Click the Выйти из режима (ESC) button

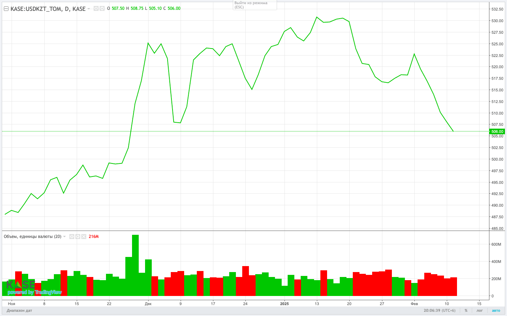[255, 5]
